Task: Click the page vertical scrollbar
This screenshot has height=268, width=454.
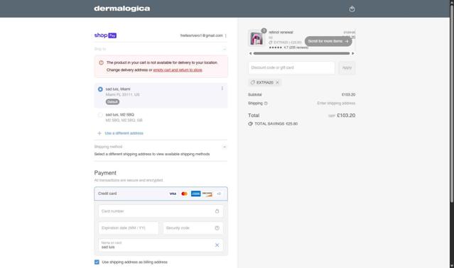Action: point(452,104)
